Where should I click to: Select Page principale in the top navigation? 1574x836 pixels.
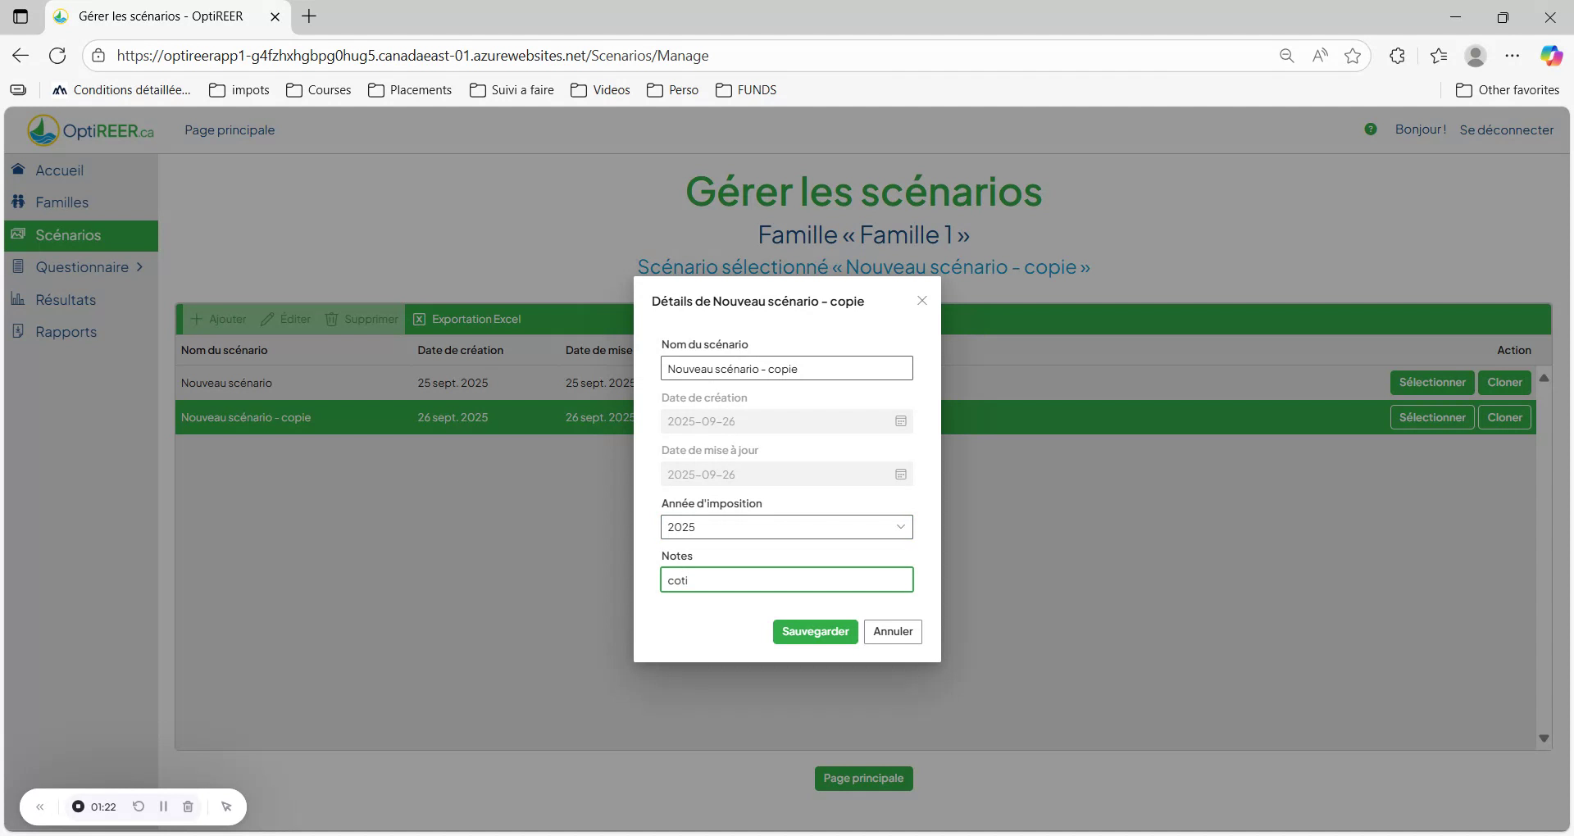230,129
